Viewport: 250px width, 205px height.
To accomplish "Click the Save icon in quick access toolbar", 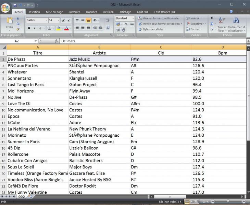I will (x=15, y=5).
